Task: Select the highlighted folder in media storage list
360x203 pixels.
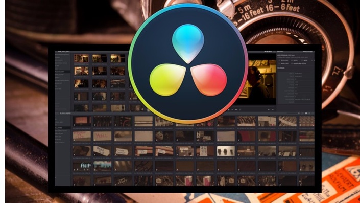Action: (62, 72)
